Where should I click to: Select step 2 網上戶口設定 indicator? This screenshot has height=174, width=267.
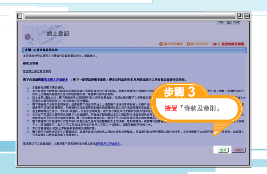[x=197, y=44]
